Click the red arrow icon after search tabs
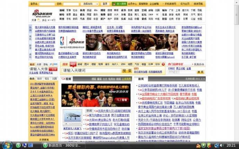The width and height of the screenshot is (239, 149). coord(163,64)
